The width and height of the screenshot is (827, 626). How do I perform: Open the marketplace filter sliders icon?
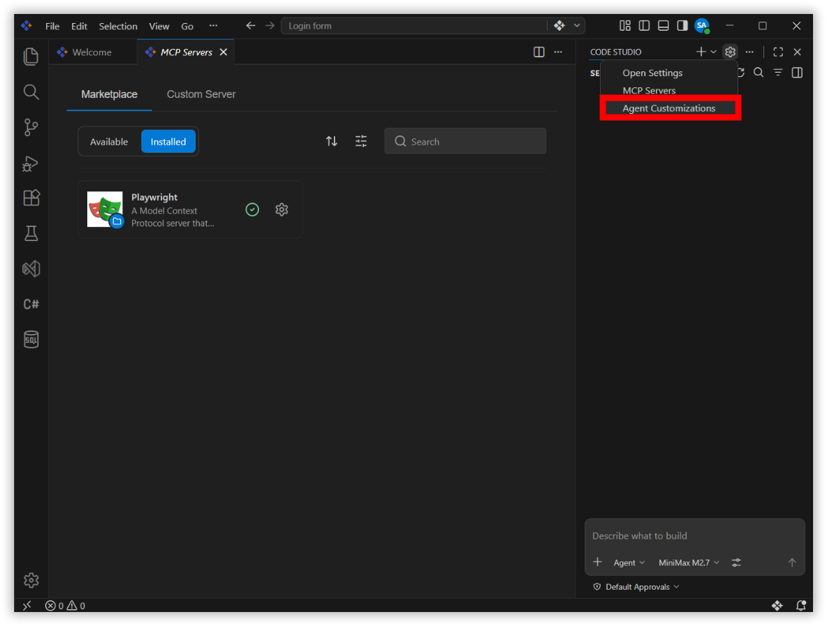(x=360, y=141)
